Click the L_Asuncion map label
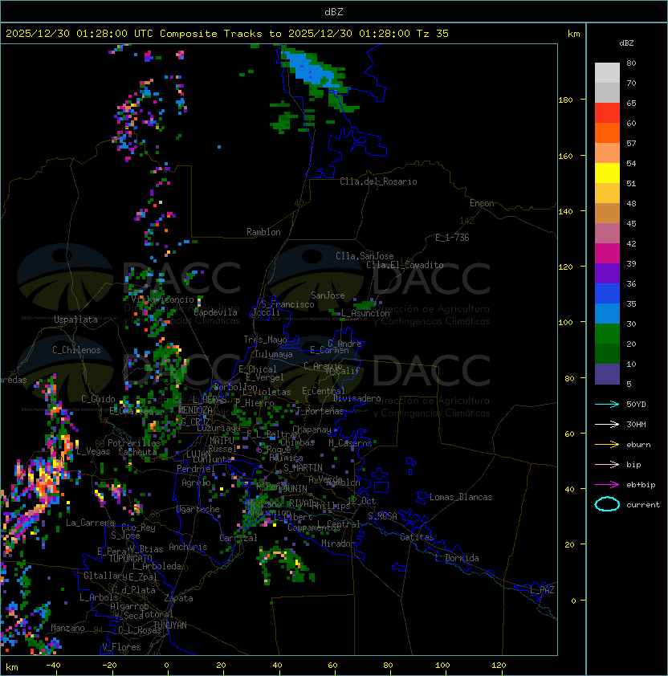 [365, 313]
